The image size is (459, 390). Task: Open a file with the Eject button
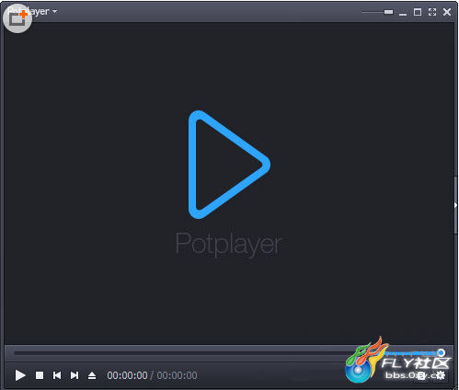(92, 375)
